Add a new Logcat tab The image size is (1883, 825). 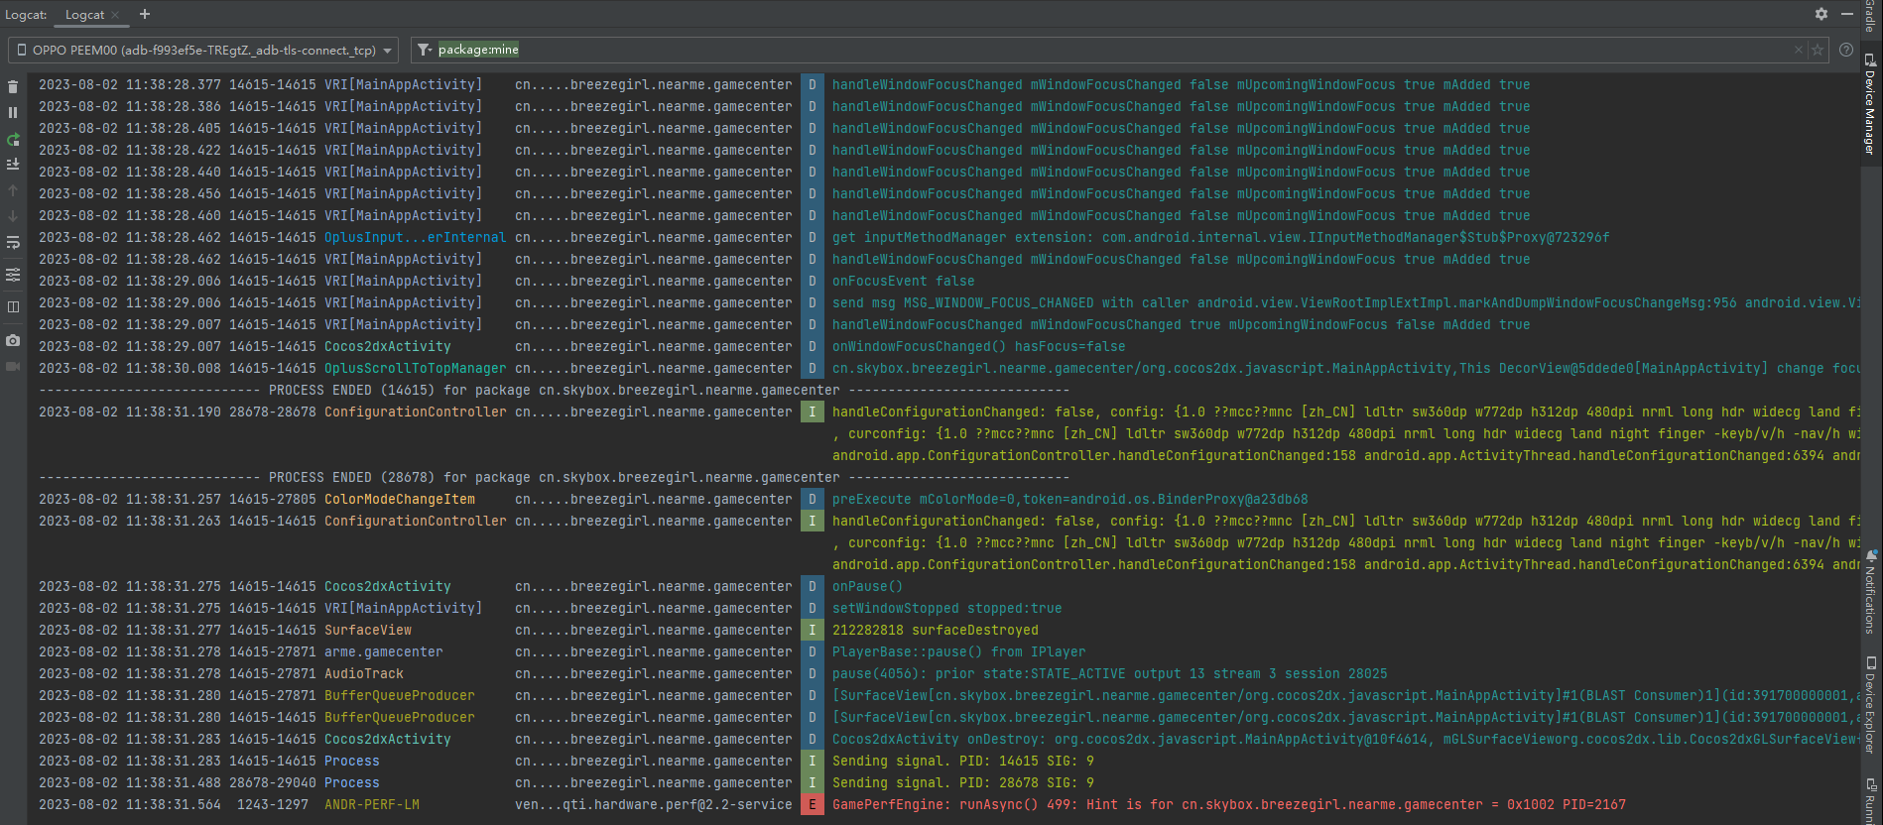(x=145, y=14)
